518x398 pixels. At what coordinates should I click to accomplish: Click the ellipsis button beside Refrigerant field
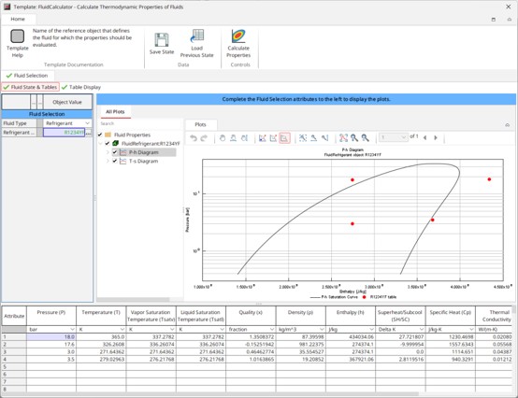click(89, 133)
